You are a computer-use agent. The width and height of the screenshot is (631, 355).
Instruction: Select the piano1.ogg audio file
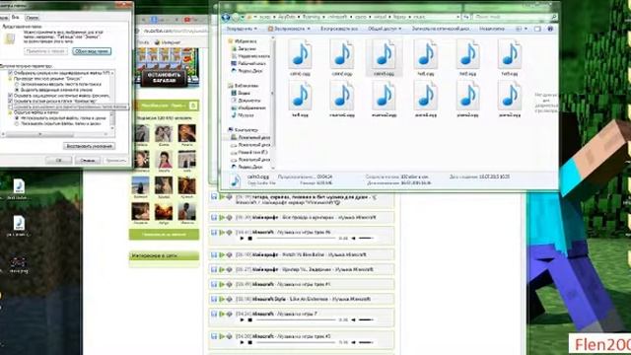click(426, 99)
